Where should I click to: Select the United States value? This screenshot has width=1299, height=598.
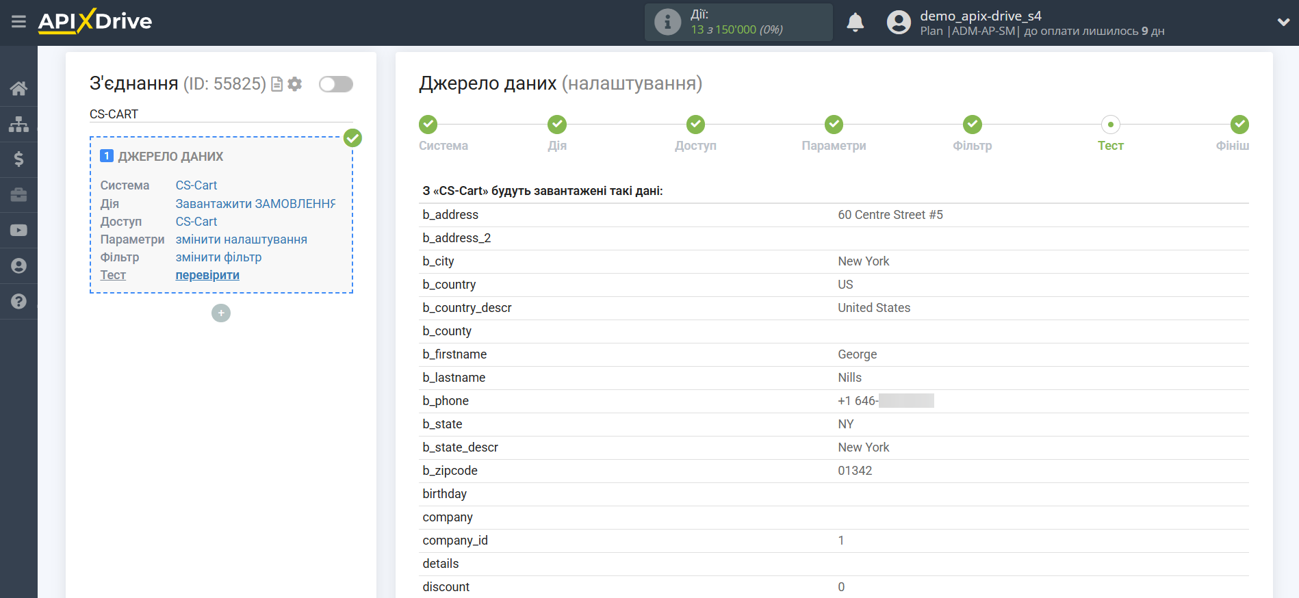click(874, 308)
